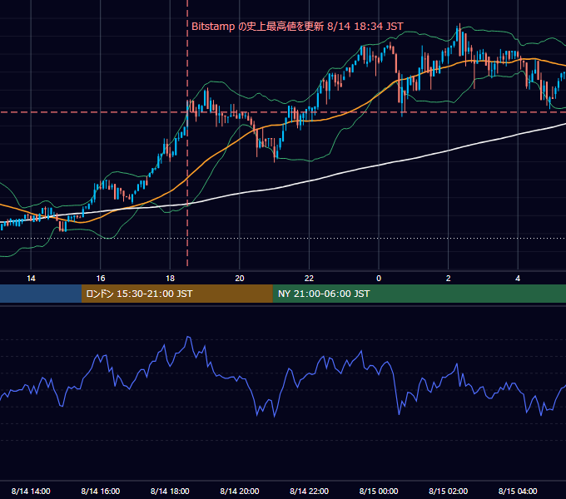Click the '2' hour label on upper axis

pos(449,279)
